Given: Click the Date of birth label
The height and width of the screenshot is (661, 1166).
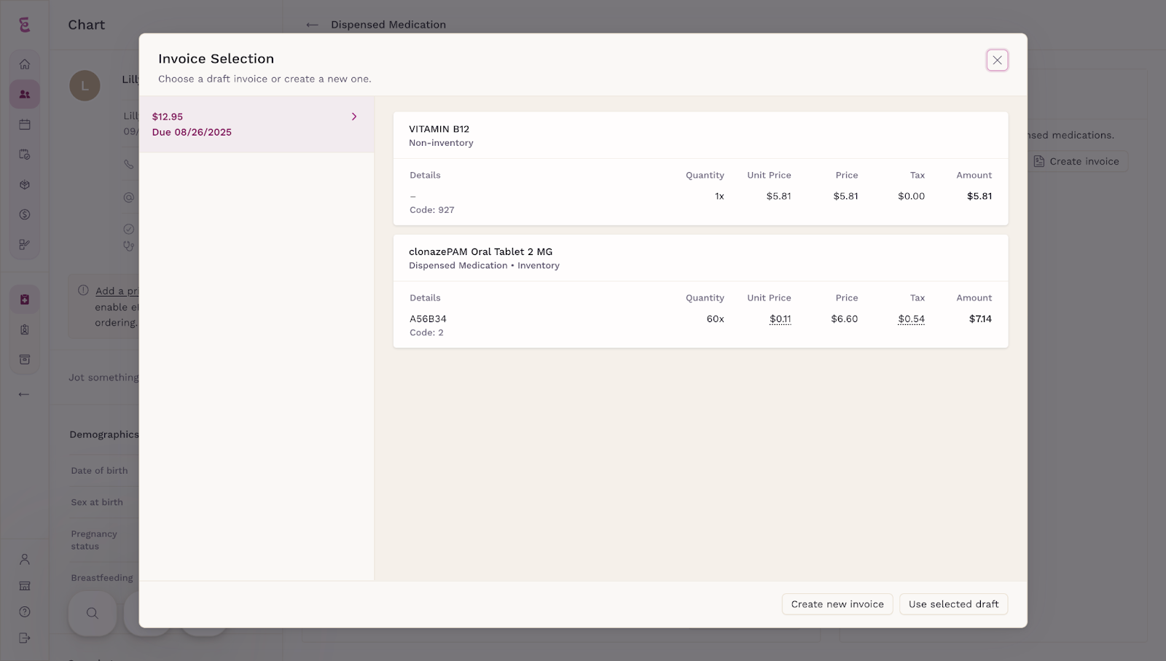Looking at the screenshot, I should pyautogui.click(x=100, y=471).
